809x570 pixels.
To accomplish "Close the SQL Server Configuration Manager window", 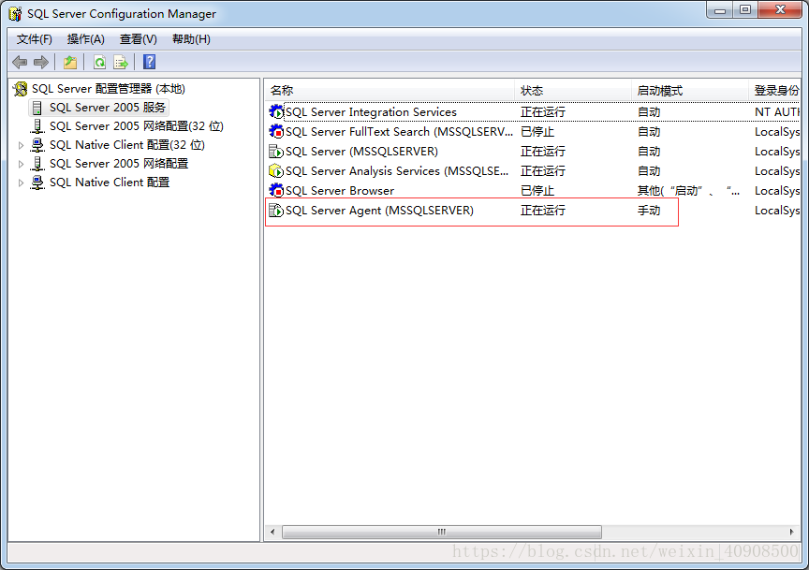I will coord(780,9).
